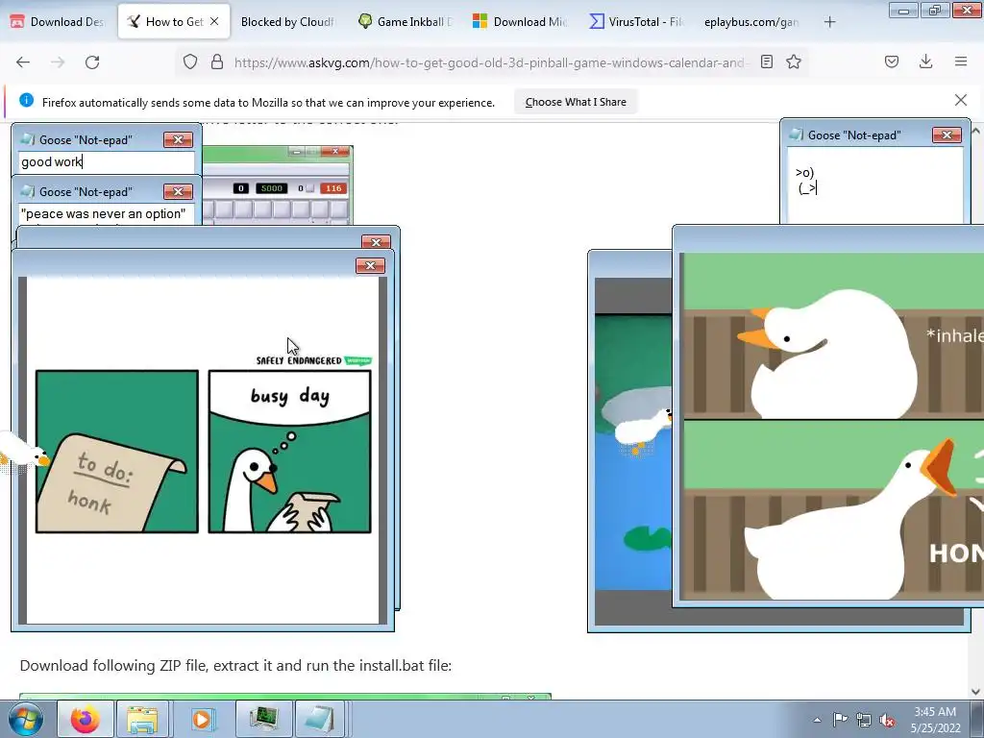This screenshot has width=984, height=738.
Task: Click text area of the goose ASCII Not-epad
Action: 874,185
